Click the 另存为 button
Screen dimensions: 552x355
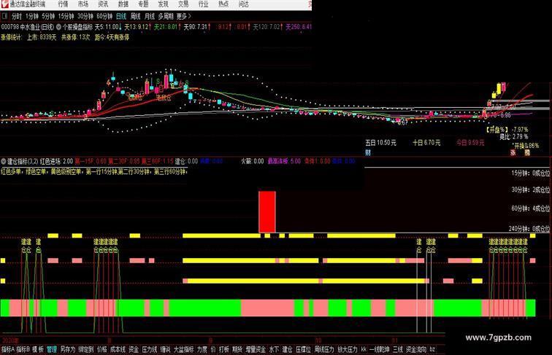point(68,349)
